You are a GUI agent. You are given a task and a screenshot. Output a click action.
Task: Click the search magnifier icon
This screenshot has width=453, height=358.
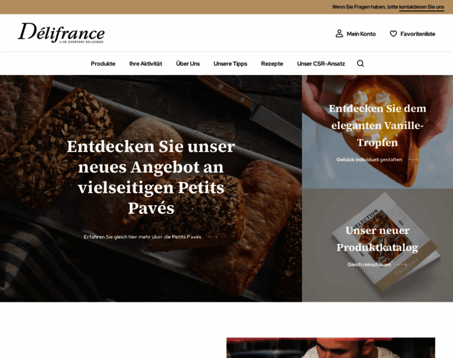(360, 63)
